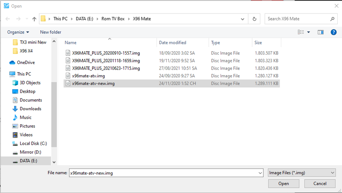Go up one folder level
The width and height of the screenshot is (342, 193).
click(34, 19)
